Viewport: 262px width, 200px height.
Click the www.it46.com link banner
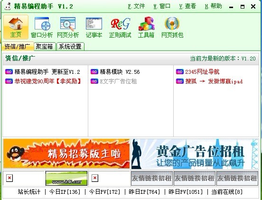[x=66, y=178]
